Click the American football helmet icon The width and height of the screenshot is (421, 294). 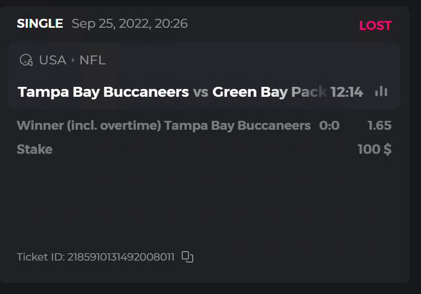click(x=26, y=60)
